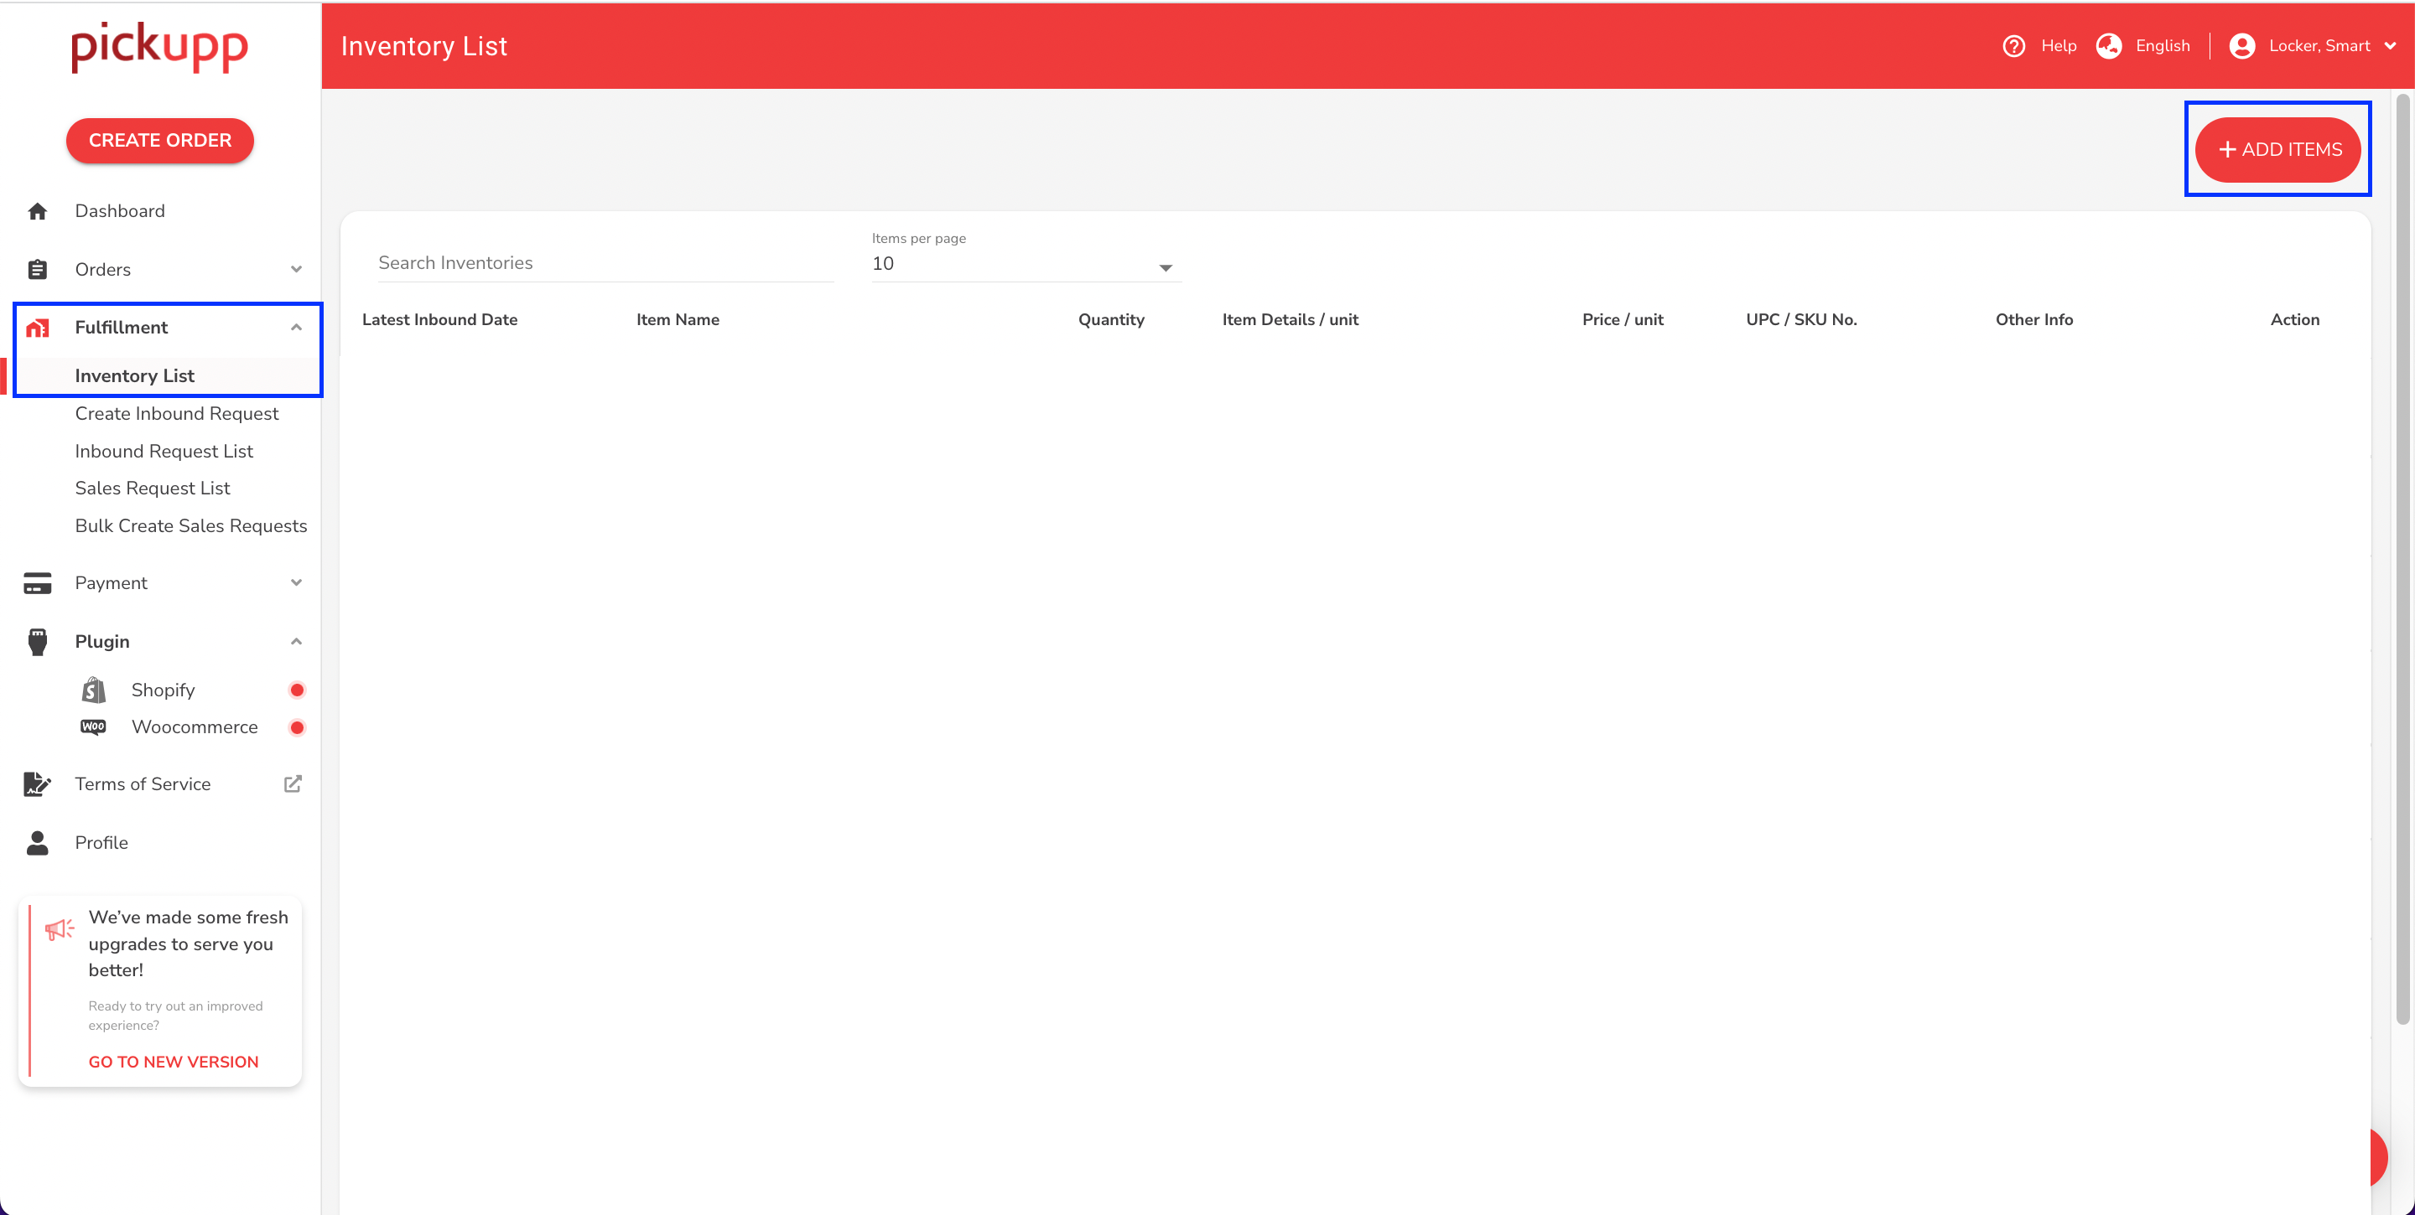Click the Inventory List page title
Image resolution: width=2415 pixels, height=1215 pixels.
click(423, 46)
